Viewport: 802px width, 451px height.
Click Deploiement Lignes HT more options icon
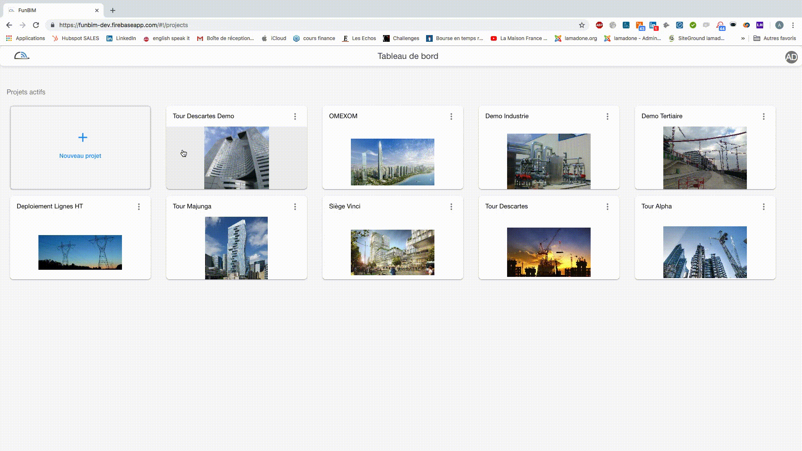[139, 207]
